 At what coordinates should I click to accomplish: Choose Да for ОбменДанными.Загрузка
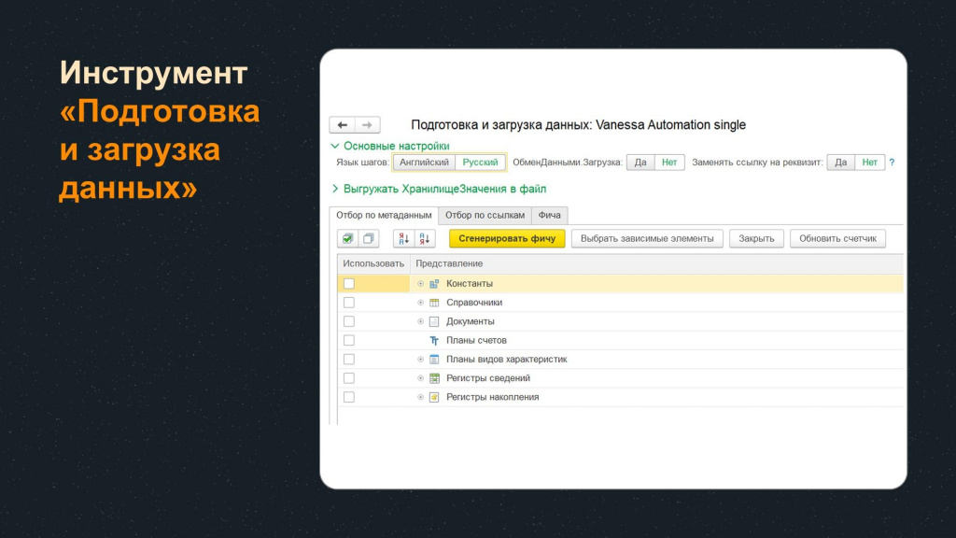coord(640,163)
